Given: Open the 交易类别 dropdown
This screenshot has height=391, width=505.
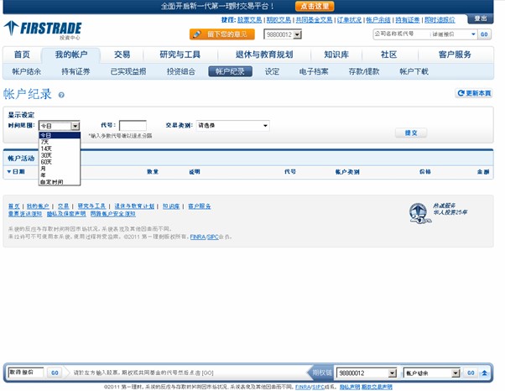Looking at the screenshot, I should 264,126.
